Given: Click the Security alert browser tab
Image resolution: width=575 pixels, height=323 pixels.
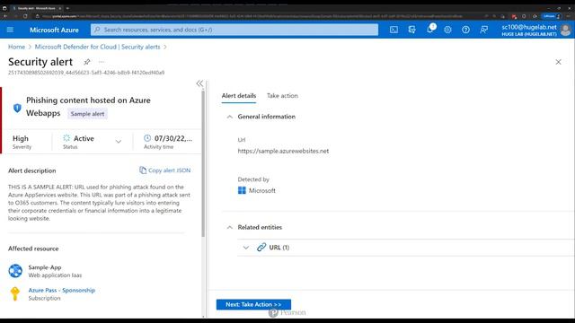Looking at the screenshot, I should point(36,8).
